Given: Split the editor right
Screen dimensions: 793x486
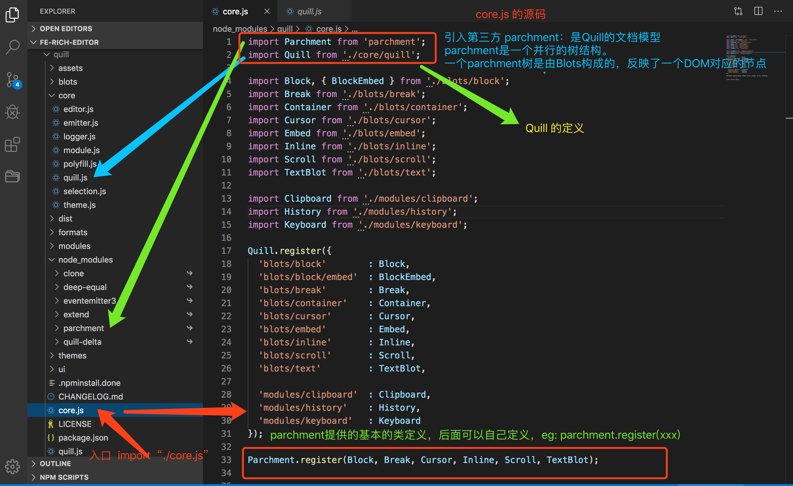Looking at the screenshot, I should 758,11.
